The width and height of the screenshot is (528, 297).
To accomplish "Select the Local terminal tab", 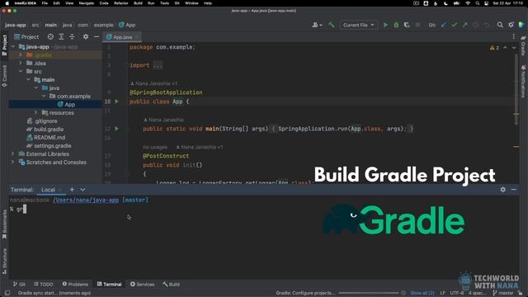I will coord(48,190).
